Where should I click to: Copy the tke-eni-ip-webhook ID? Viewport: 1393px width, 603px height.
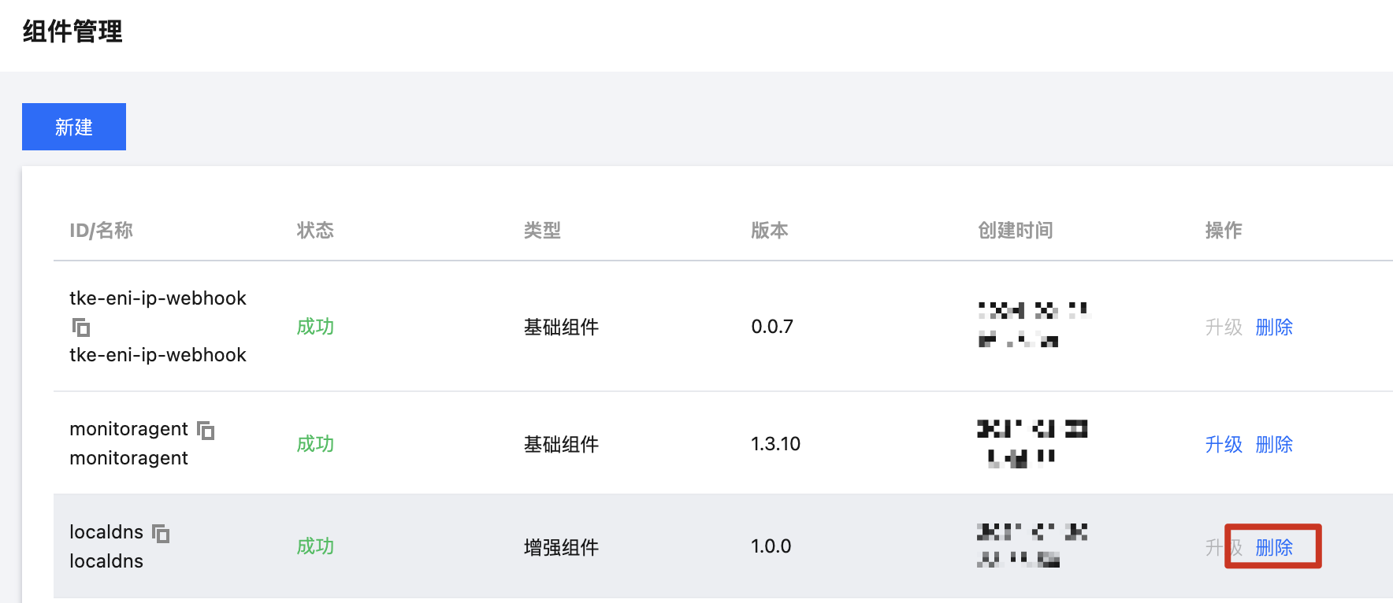(x=81, y=327)
